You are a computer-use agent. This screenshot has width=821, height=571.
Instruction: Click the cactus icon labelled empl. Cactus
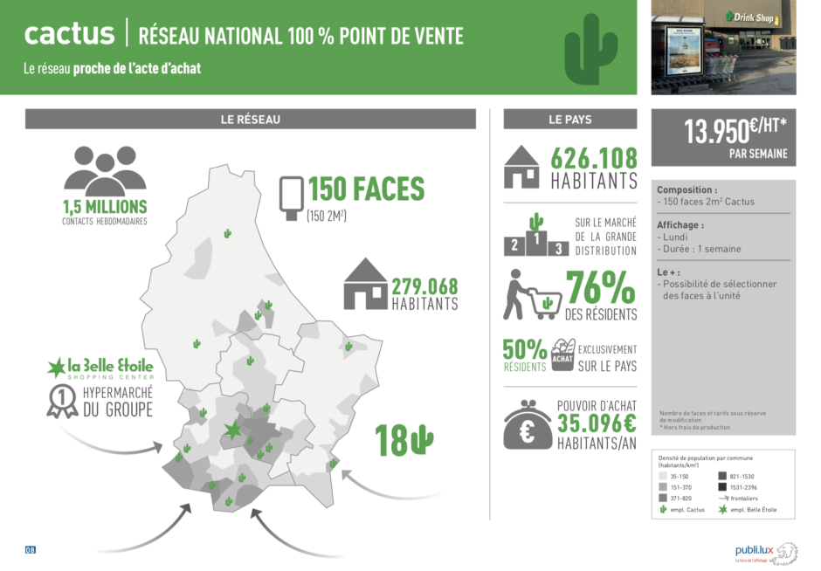(x=663, y=509)
